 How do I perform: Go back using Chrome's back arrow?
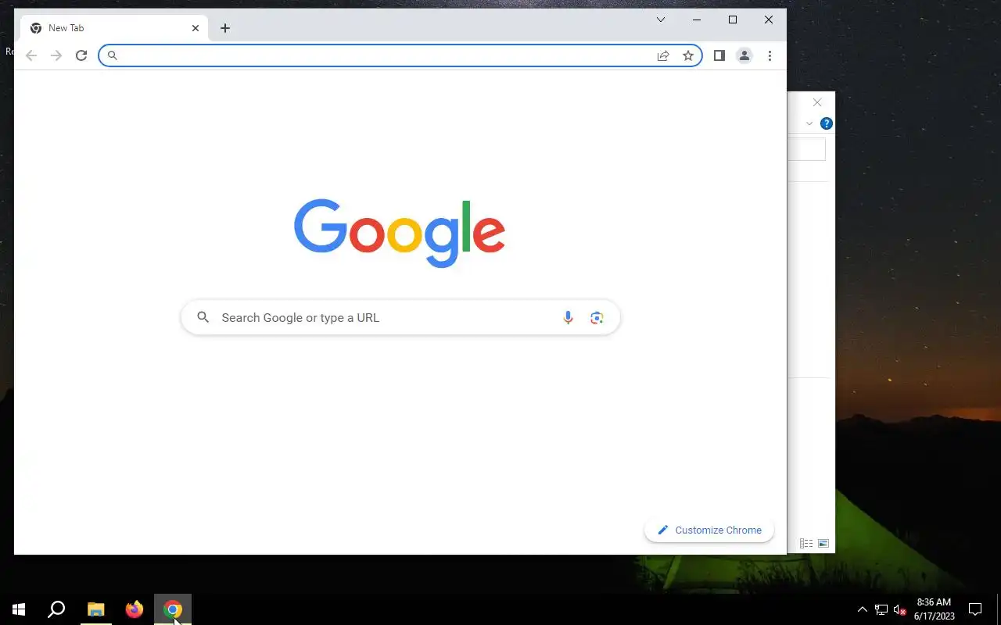pyautogui.click(x=31, y=55)
